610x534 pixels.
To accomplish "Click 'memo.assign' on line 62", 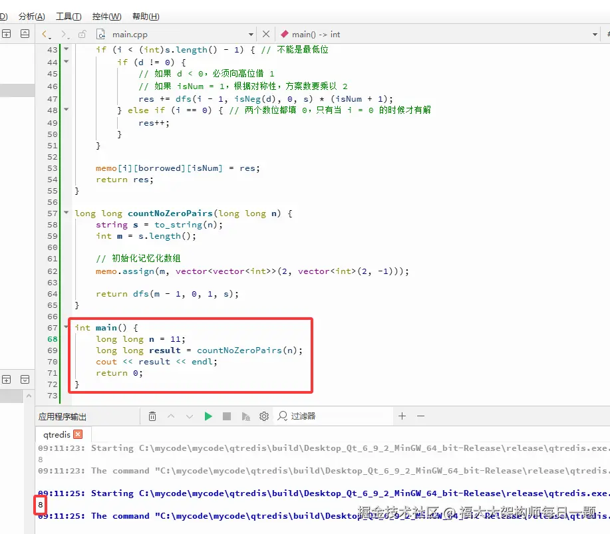I will 125,271.
